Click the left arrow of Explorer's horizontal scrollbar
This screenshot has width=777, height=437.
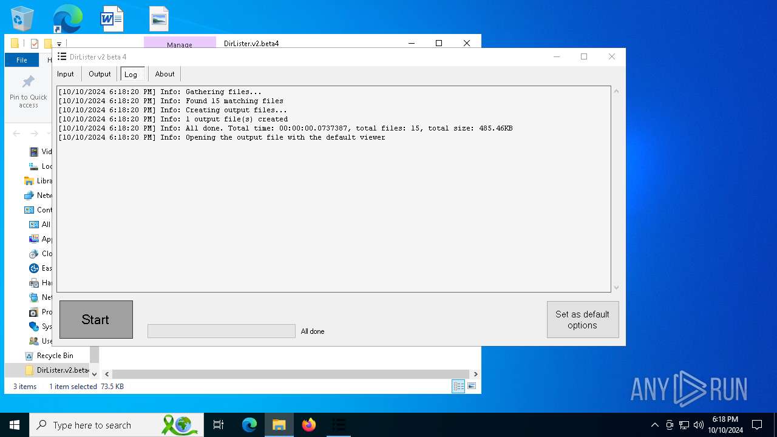107,374
